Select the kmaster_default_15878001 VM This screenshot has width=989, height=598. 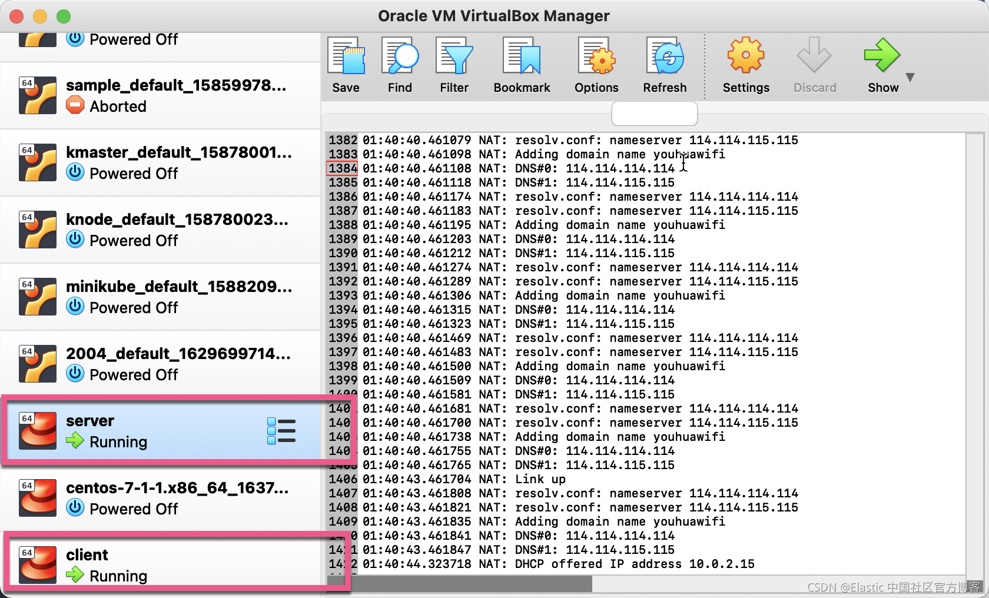coord(160,162)
